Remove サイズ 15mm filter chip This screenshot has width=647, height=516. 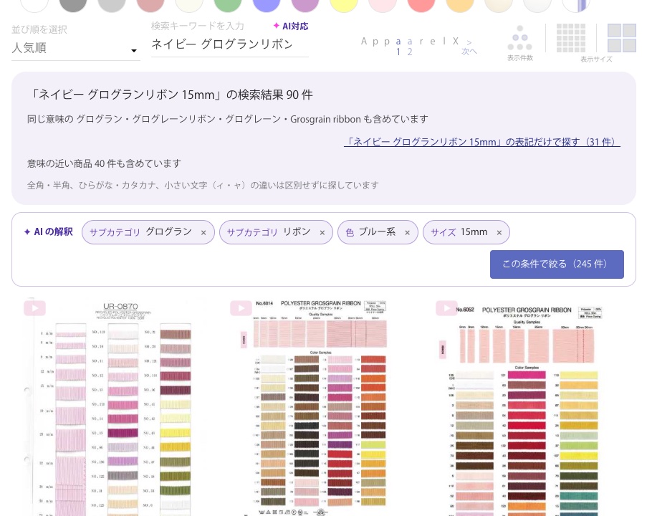[499, 233]
